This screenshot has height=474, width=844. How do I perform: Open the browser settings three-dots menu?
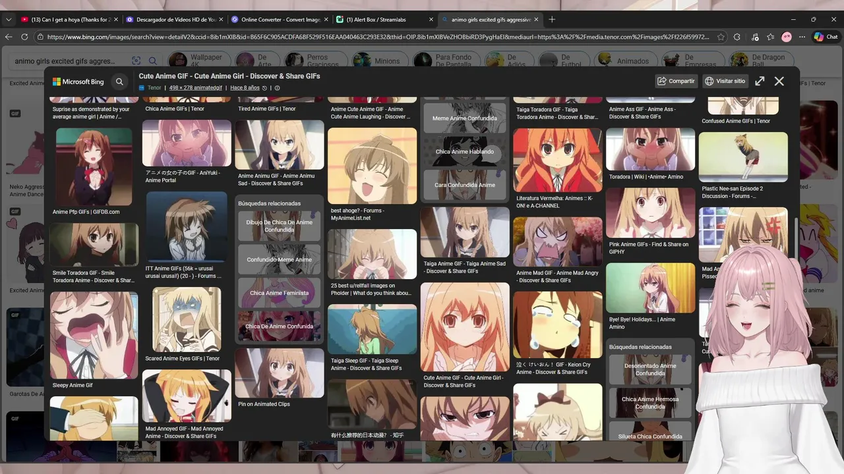[802, 37]
